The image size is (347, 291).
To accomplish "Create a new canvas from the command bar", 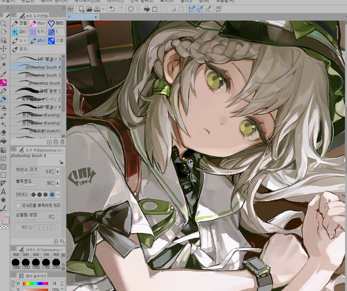I will point(81,9).
